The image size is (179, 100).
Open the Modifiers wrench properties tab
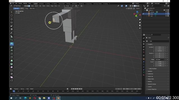tap(144, 62)
